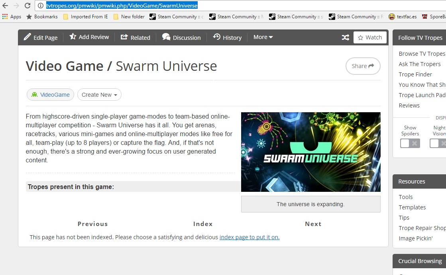Open the VideoGame namespace link
Screen dimensions: 446x275
(x=55, y=95)
